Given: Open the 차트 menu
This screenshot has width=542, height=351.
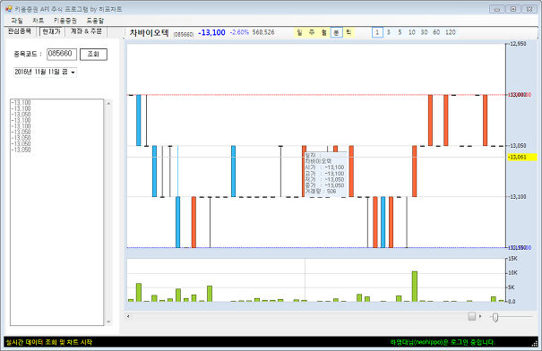Looking at the screenshot, I should coord(38,21).
